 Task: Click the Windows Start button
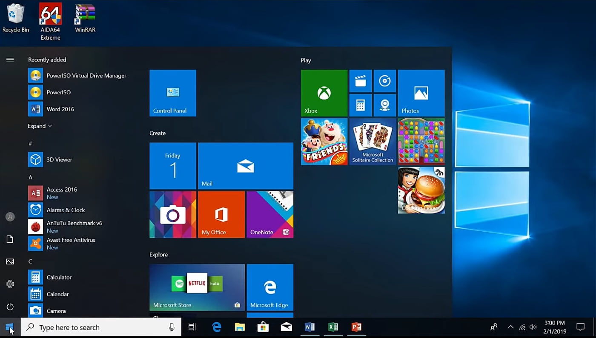(x=10, y=327)
